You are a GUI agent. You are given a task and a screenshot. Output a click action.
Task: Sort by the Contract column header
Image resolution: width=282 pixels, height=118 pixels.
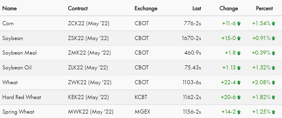(78, 9)
